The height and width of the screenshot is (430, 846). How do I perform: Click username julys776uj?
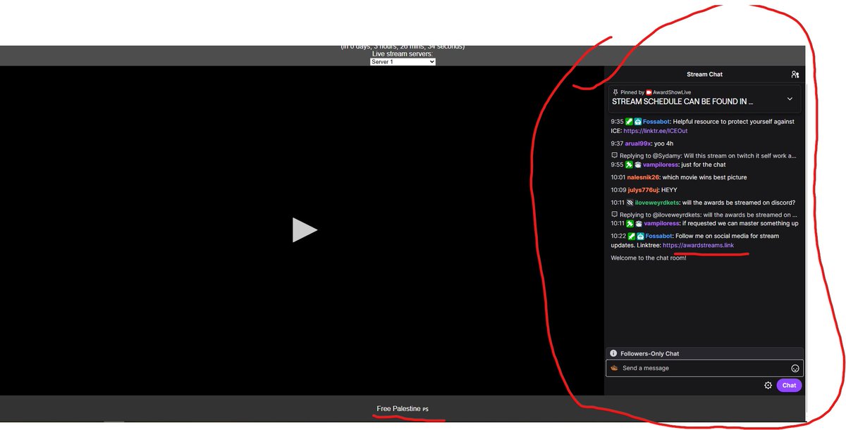pos(642,190)
